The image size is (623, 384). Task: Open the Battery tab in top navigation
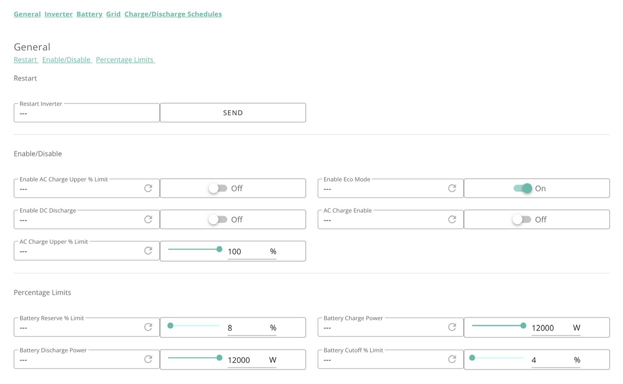(89, 14)
